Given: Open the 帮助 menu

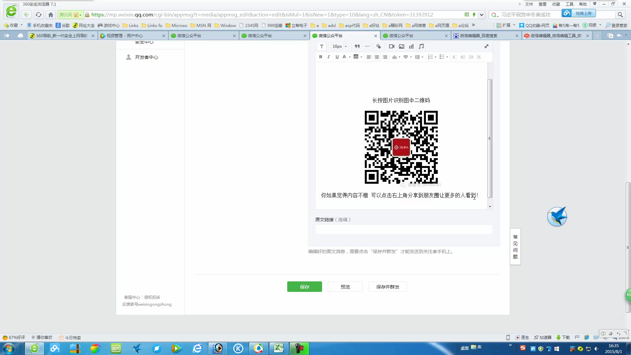Looking at the screenshot, I should [x=583, y=4].
